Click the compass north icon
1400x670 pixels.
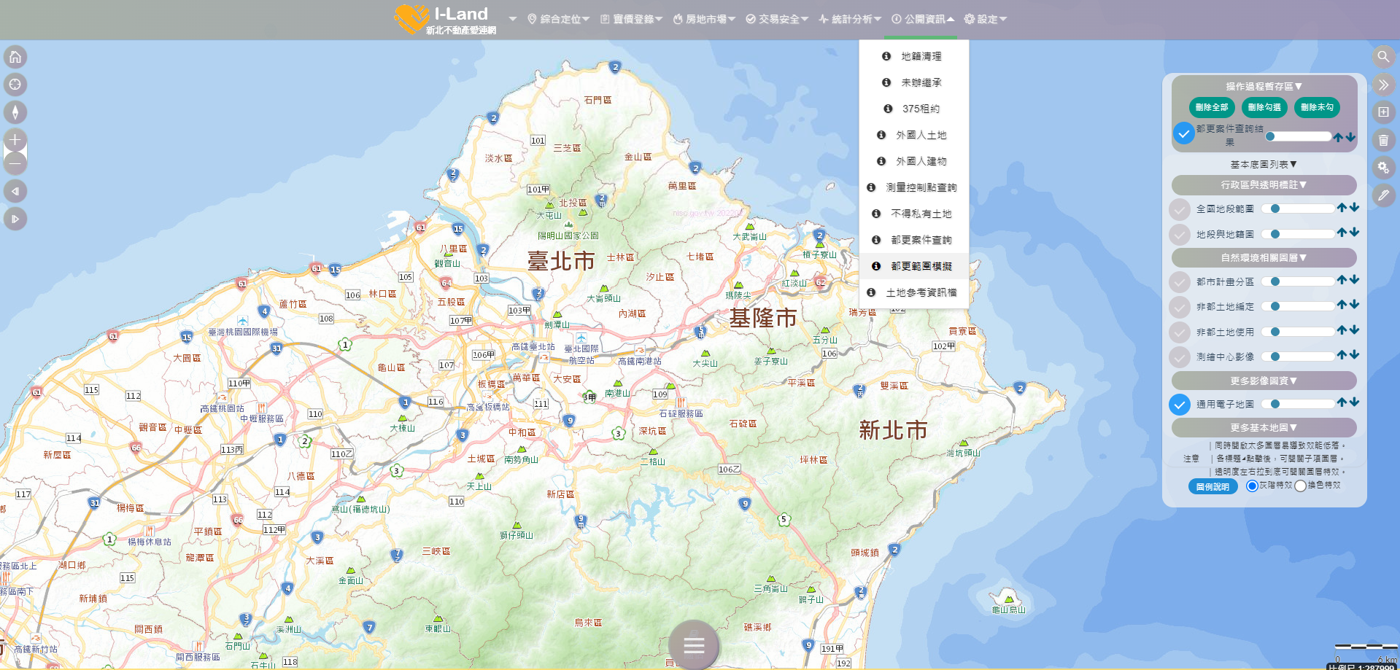15,112
